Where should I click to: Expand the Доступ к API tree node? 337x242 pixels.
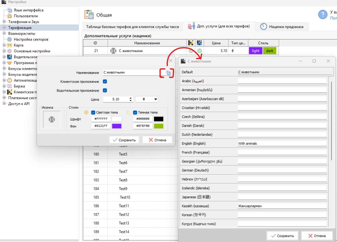[4, 104]
